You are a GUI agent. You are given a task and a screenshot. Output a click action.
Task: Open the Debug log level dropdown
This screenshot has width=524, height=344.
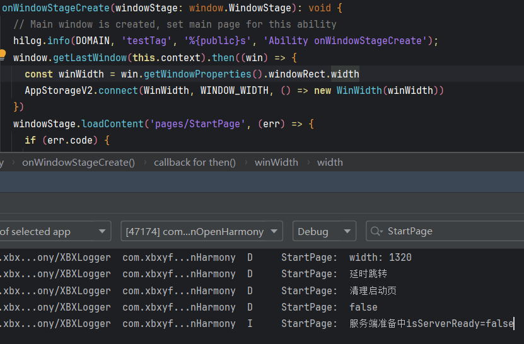(324, 231)
